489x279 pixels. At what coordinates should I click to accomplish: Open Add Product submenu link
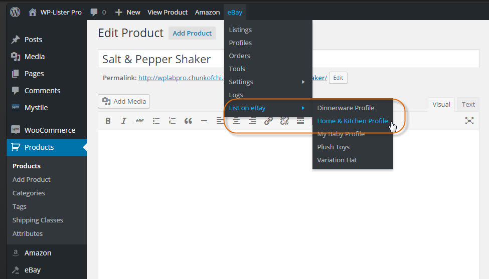tap(31, 179)
